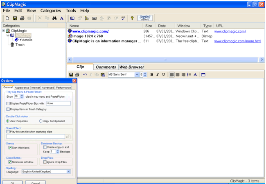
Task: Open the www.clipmagic.com/more.html URL link
Action: (238, 41)
